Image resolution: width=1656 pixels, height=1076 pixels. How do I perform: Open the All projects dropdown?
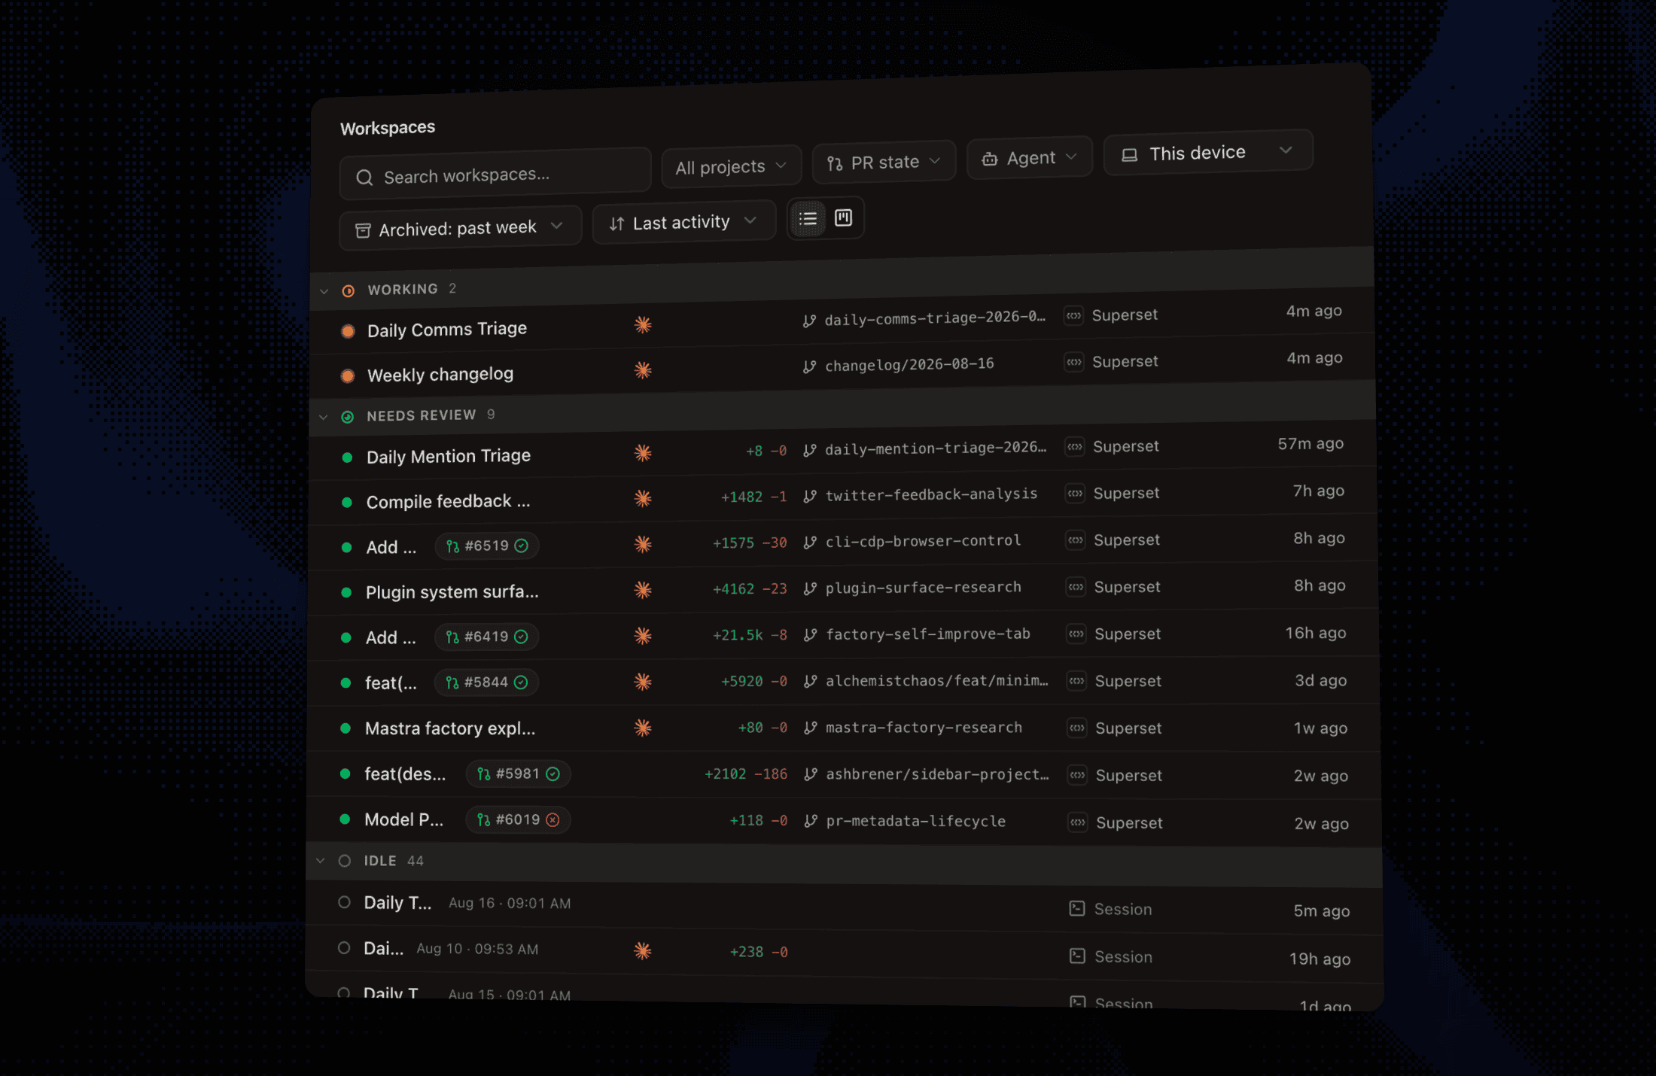731,167
